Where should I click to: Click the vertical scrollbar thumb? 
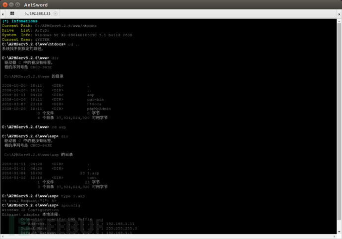coord(339,121)
